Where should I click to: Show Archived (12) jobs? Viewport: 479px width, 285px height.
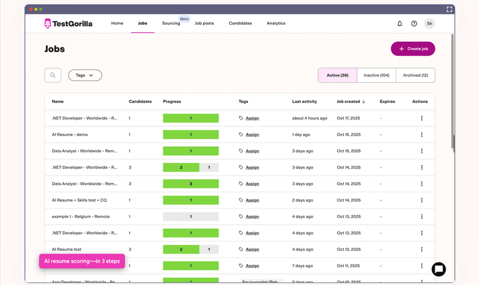(415, 75)
